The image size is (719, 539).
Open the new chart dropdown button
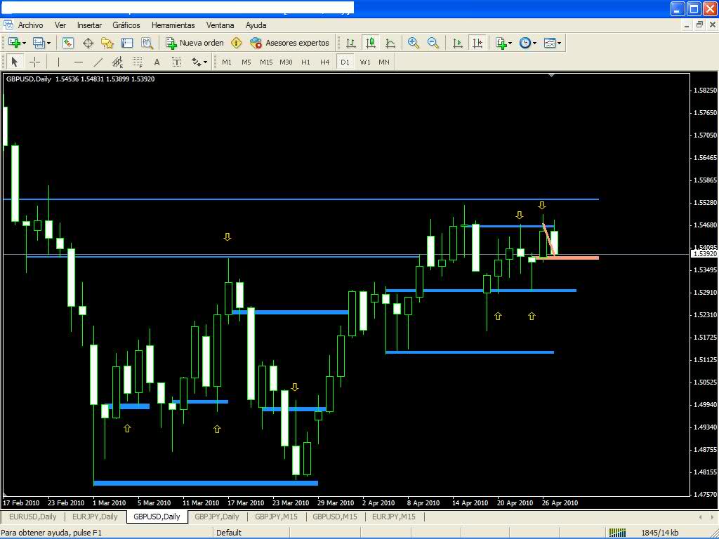click(x=17, y=43)
